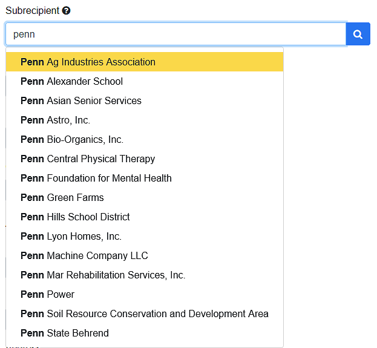The width and height of the screenshot is (377, 348).
Task: Select Penn Hills School District
Action: pos(75,217)
